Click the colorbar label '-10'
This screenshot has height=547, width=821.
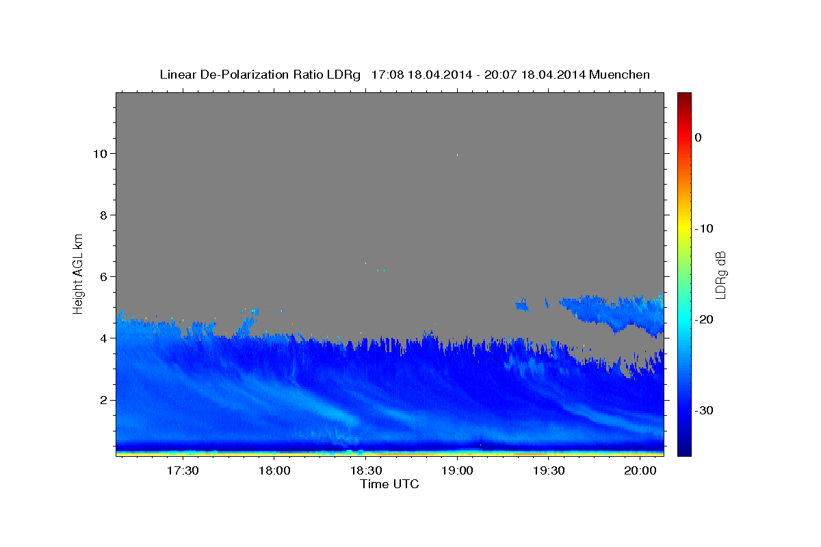click(704, 228)
